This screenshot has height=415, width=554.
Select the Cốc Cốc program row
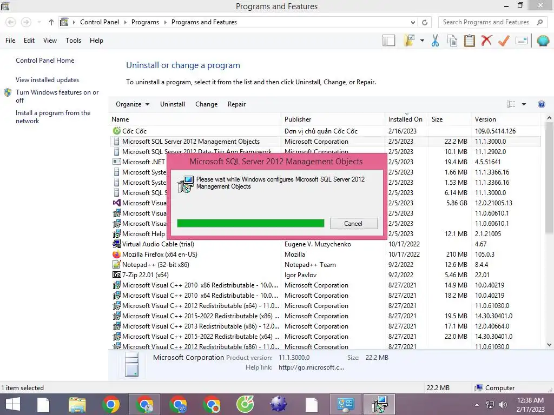325,131
